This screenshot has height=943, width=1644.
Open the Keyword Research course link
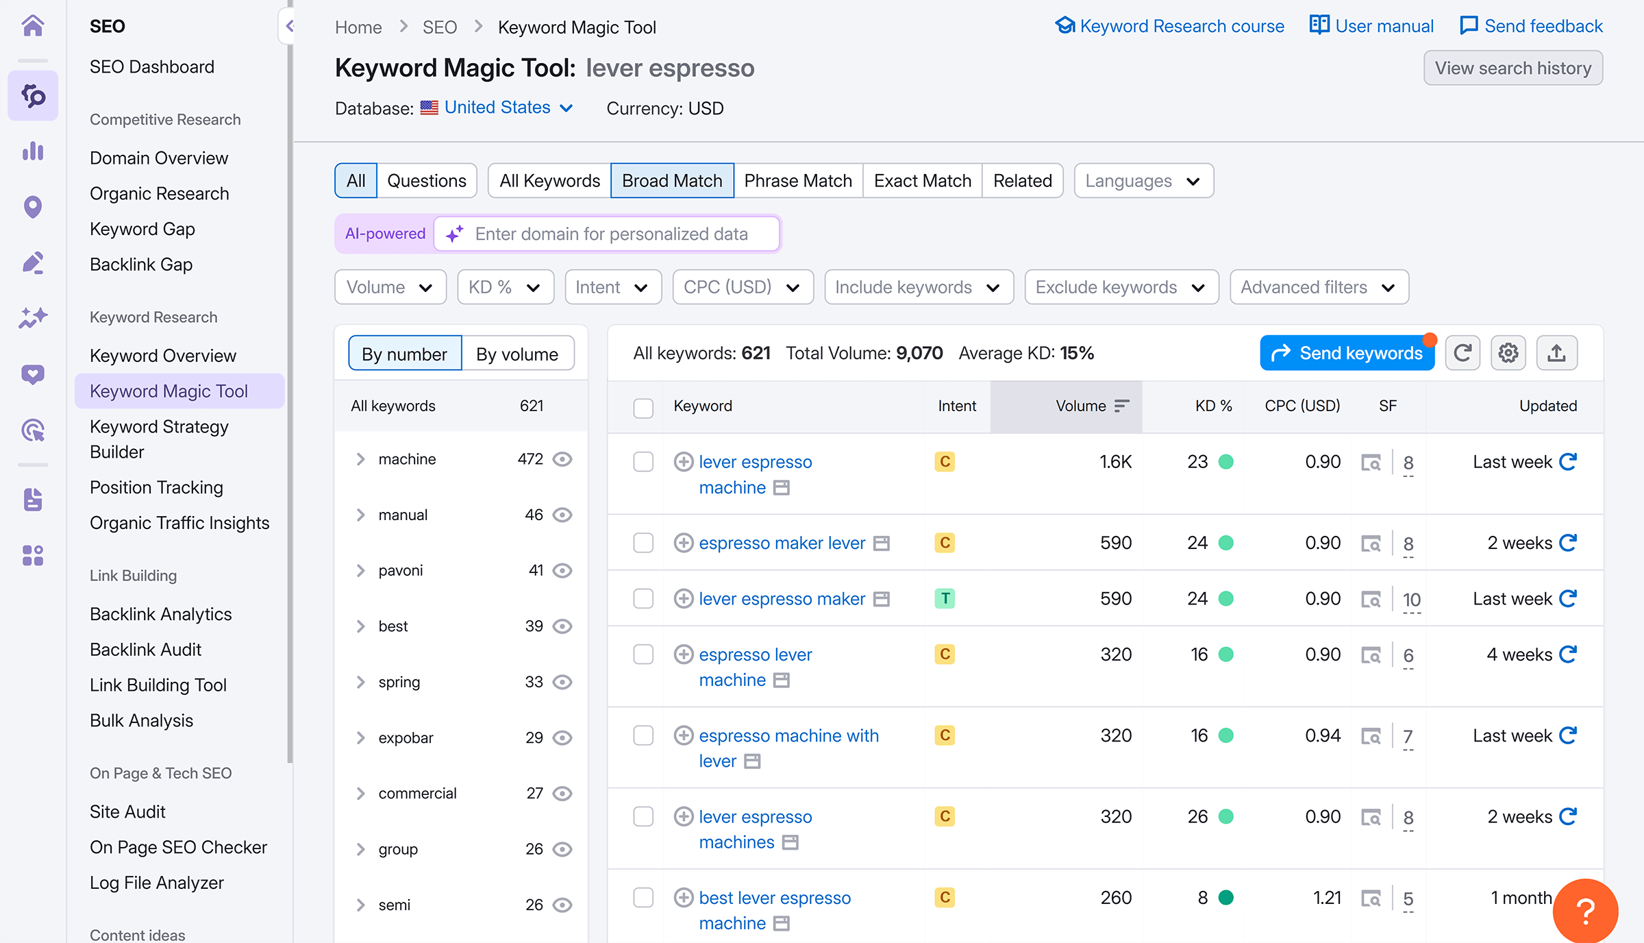(x=1170, y=26)
